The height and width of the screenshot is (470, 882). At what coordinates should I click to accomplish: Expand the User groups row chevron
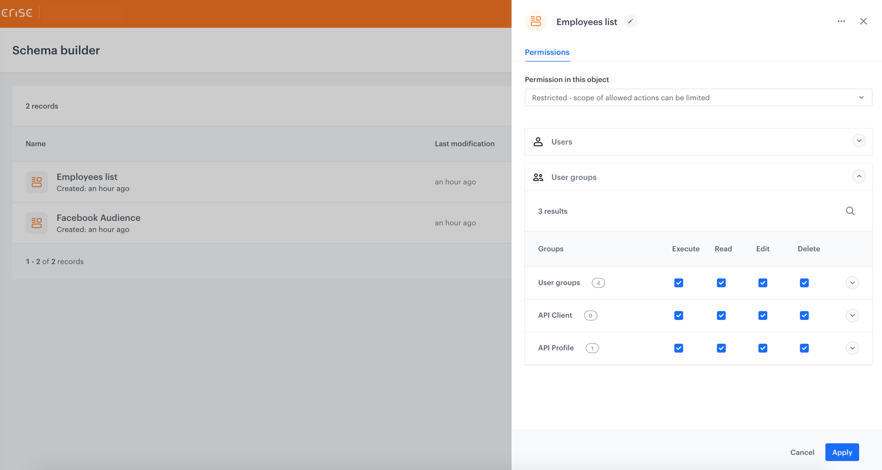(x=852, y=283)
